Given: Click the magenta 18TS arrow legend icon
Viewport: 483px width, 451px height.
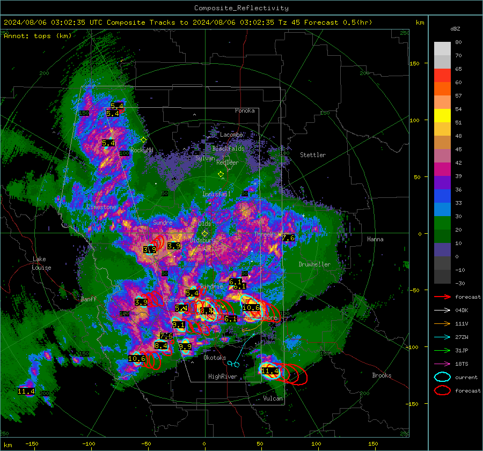Looking at the screenshot, I should [x=442, y=364].
